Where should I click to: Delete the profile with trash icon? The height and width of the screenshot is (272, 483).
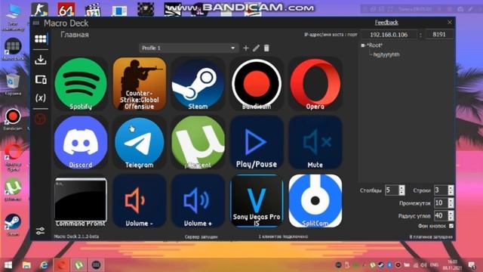(266, 48)
